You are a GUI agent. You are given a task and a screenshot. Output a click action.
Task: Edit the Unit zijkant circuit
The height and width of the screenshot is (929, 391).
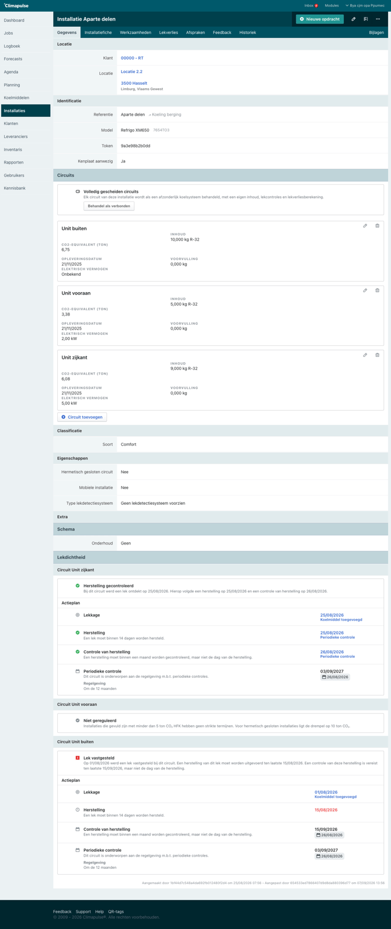tap(365, 355)
